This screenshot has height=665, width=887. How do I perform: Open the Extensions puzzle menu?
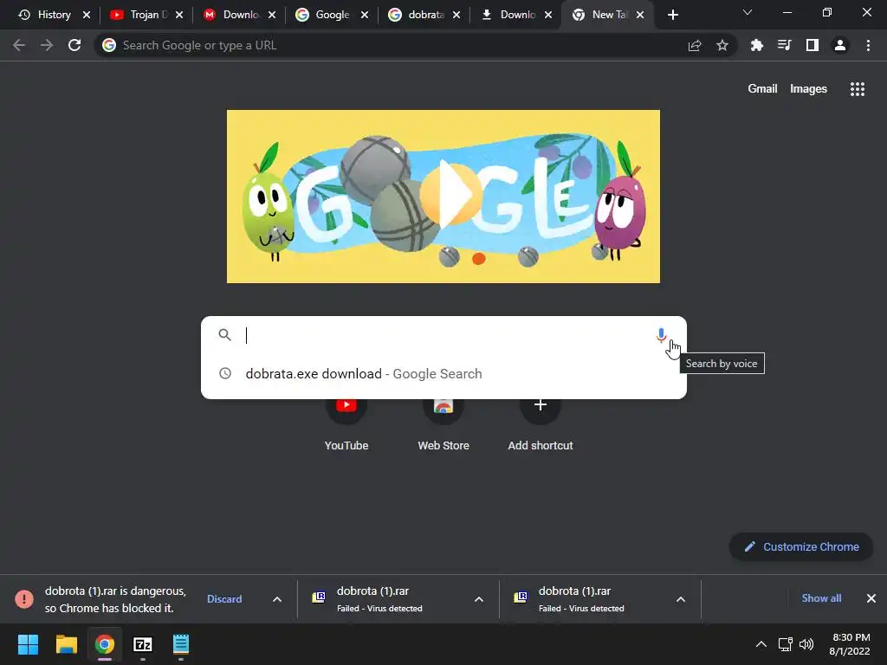[757, 45]
